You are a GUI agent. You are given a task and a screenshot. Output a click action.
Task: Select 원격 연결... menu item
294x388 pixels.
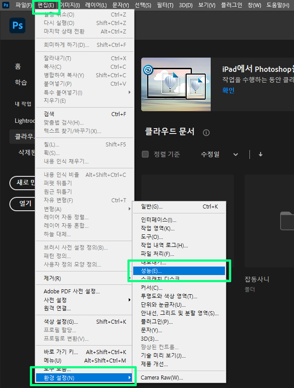[x=85, y=309]
